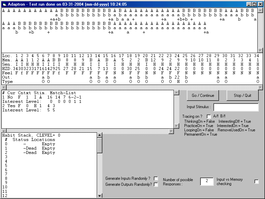This screenshot has height=199, width=265.
Task: Minimize the Adaptron window
Action: click(249, 4)
